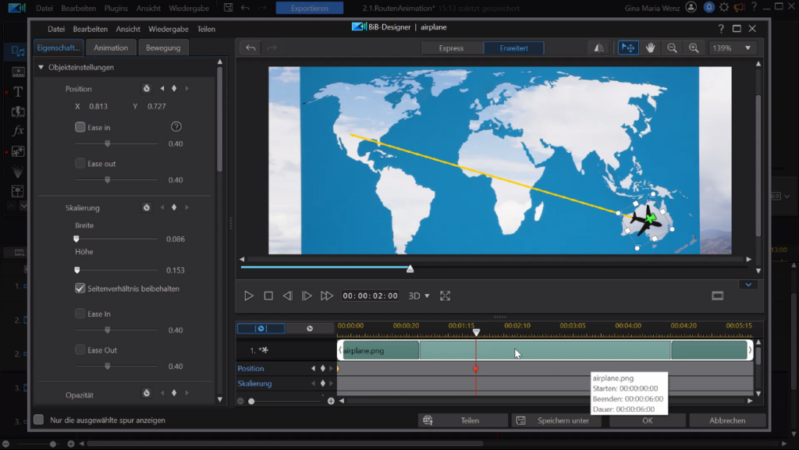Switch to the Animation tab
The height and width of the screenshot is (450, 799).
[111, 48]
